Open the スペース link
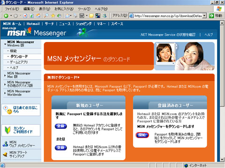 [117, 24]
